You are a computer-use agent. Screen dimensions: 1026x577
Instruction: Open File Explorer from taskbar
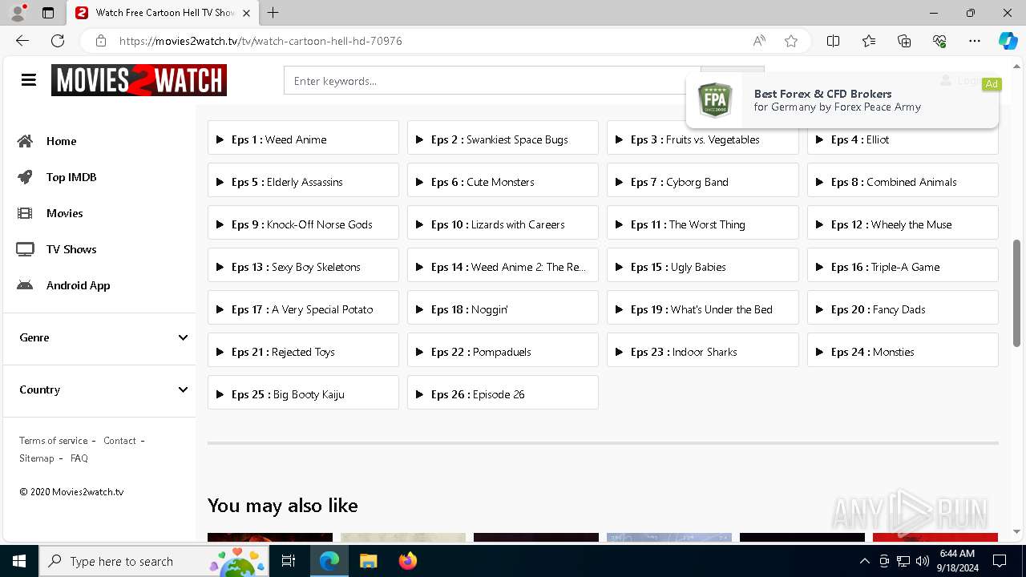point(368,561)
